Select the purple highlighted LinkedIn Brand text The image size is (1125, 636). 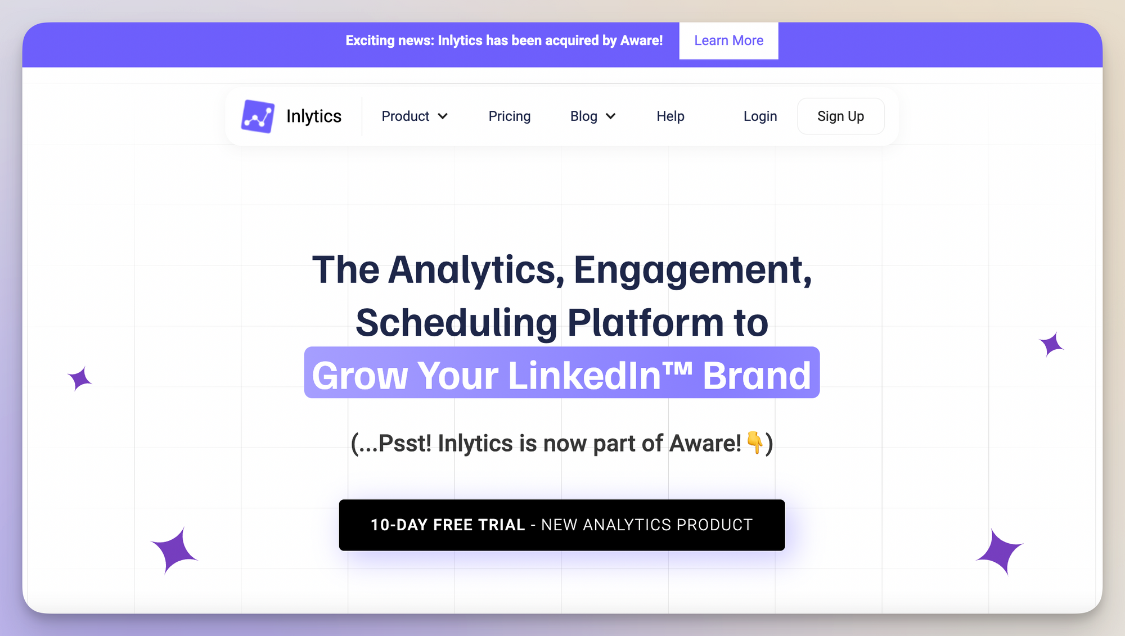(x=562, y=375)
